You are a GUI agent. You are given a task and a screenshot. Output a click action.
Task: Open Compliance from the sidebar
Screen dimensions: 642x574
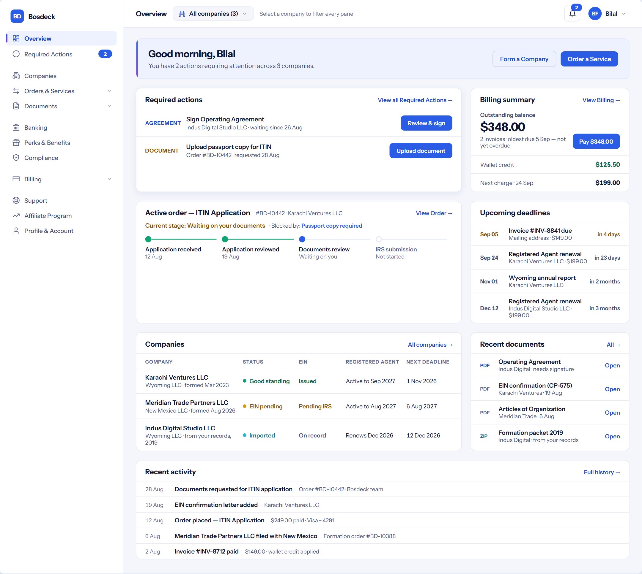(x=62, y=158)
